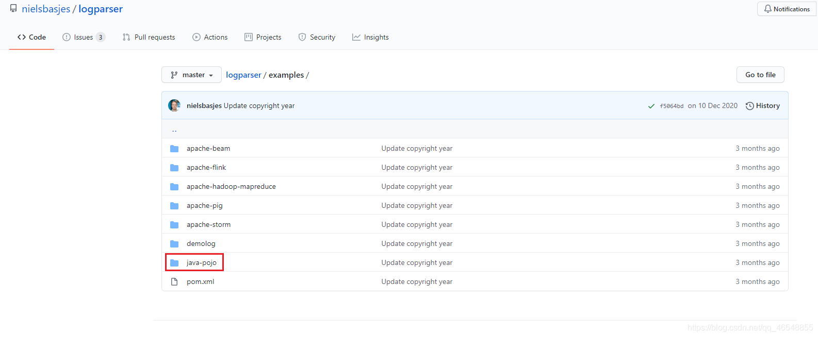Open the pom.xml file
Viewport: 818px width, 337px height.
pyautogui.click(x=200, y=281)
